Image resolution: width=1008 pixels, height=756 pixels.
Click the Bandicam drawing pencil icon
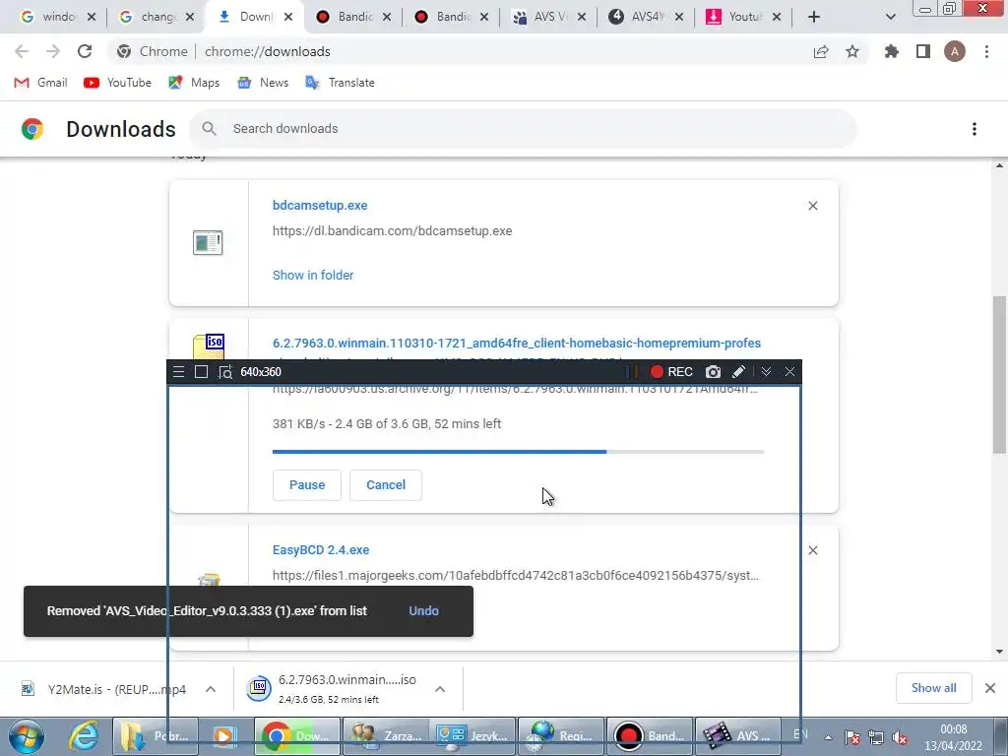[x=738, y=371]
